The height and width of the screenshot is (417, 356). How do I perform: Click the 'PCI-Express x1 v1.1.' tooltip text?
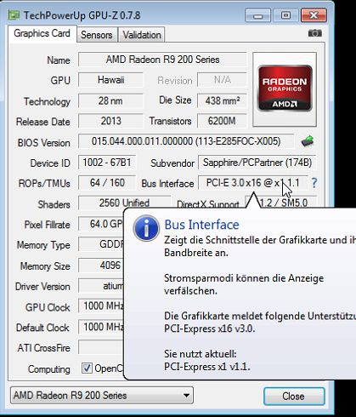tap(207, 367)
